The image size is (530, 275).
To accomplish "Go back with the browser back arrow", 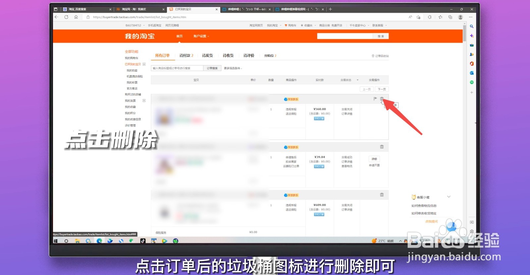I will [x=56, y=17].
